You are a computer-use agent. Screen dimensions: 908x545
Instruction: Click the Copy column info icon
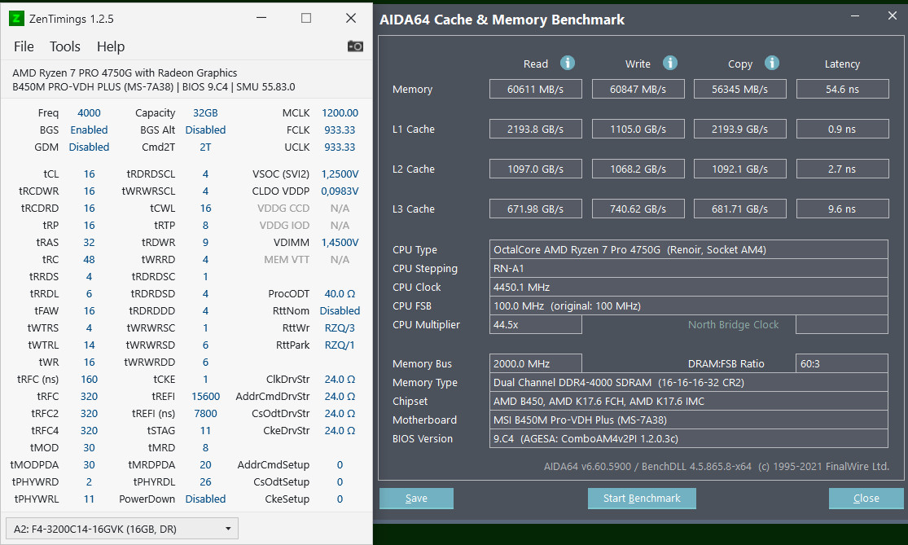(x=772, y=64)
